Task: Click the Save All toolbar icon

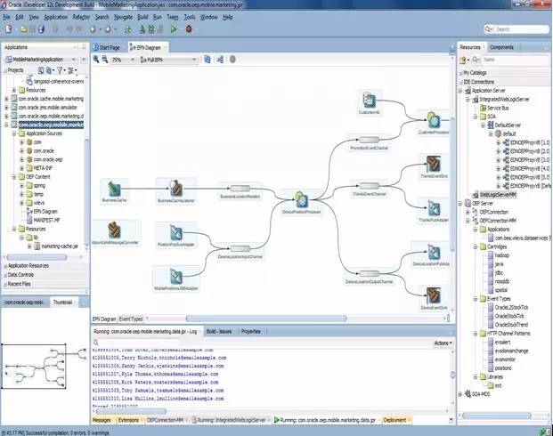Action: pos(41,29)
